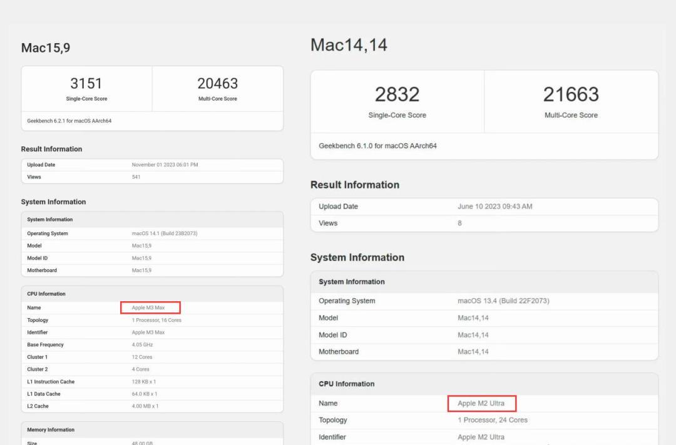Screen dimensions: 676x445
Task: Click the Cluster 2 row label
Action: [37, 369]
